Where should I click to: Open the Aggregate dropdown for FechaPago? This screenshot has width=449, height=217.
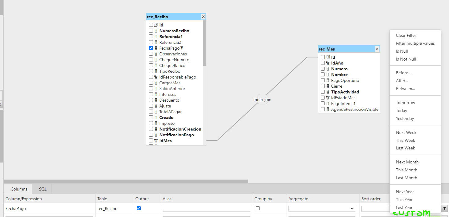pyautogui.click(x=321, y=208)
